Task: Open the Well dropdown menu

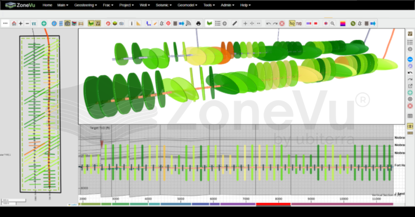Action: [x=145, y=5]
